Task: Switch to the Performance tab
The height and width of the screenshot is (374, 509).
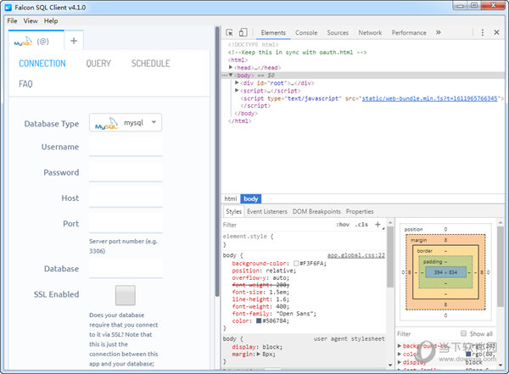Action: pos(409,32)
